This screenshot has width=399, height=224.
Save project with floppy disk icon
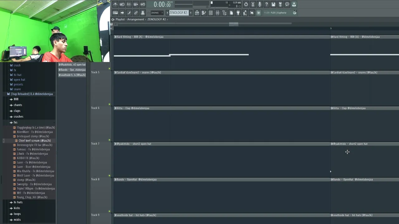point(273,4)
